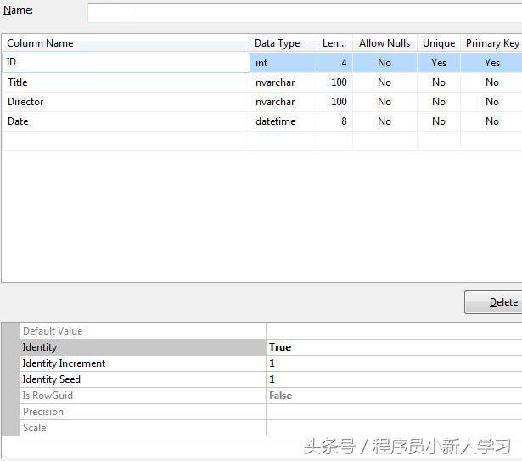The image size is (522, 461).
Task: Click the Len... column header
Action: 334,43
